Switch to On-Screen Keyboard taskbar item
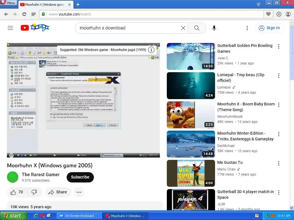This screenshot has height=220, width=294. pos(79,216)
